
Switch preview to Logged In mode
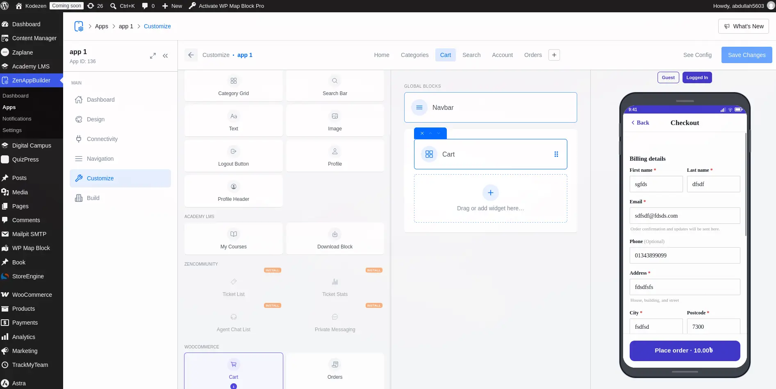[697, 77]
